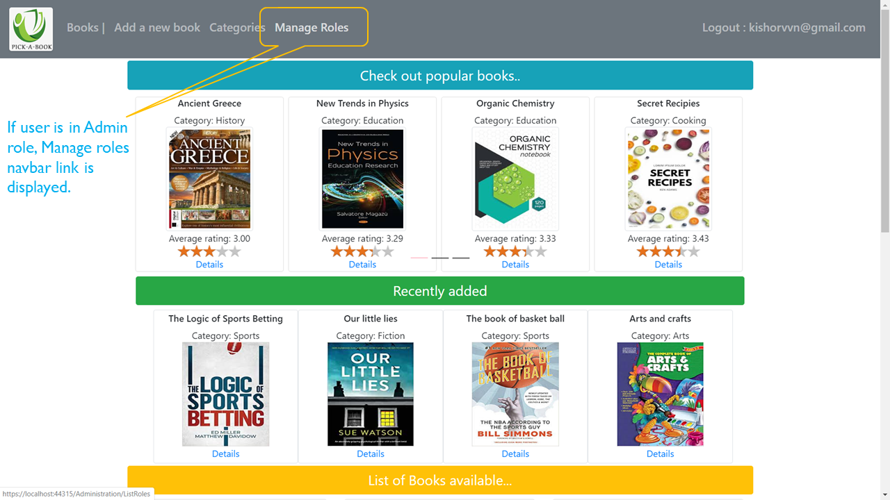Click the List of Books available banner
Image resolution: width=890 pixels, height=500 pixels.
(440, 480)
